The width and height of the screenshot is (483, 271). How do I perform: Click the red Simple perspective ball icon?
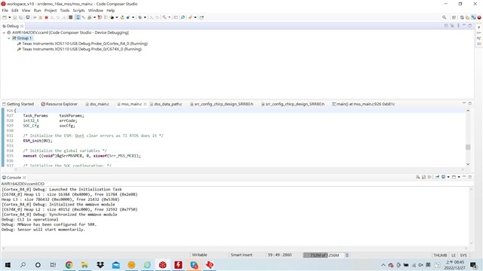tap(479, 17)
